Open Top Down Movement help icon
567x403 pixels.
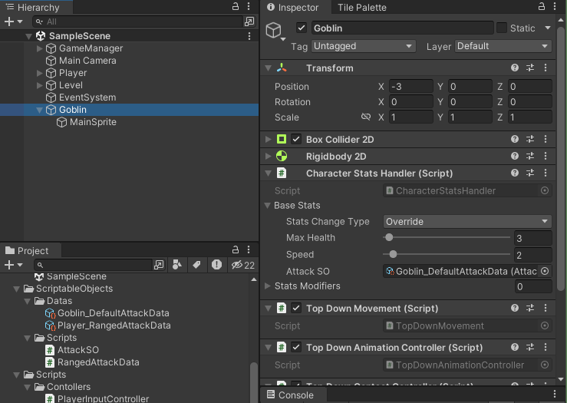[515, 308]
